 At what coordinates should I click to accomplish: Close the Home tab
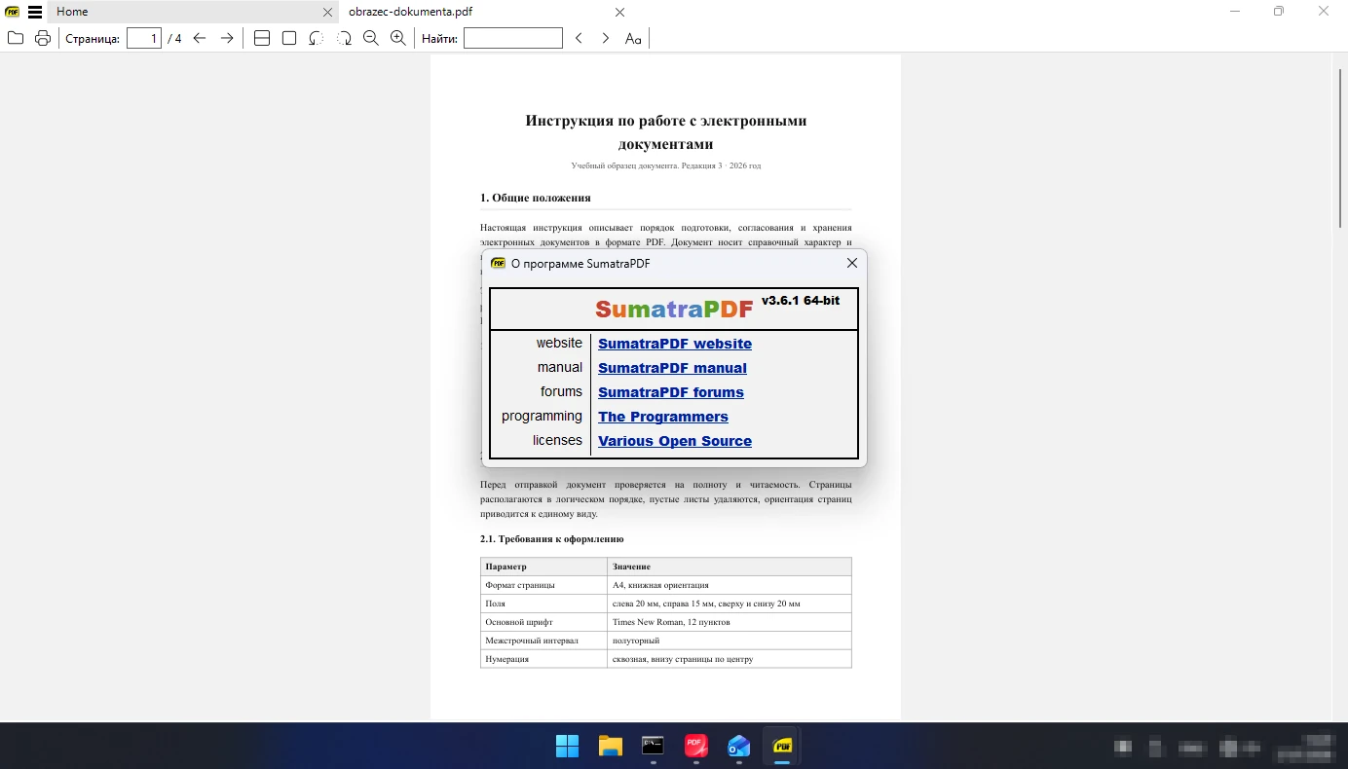pyautogui.click(x=328, y=13)
